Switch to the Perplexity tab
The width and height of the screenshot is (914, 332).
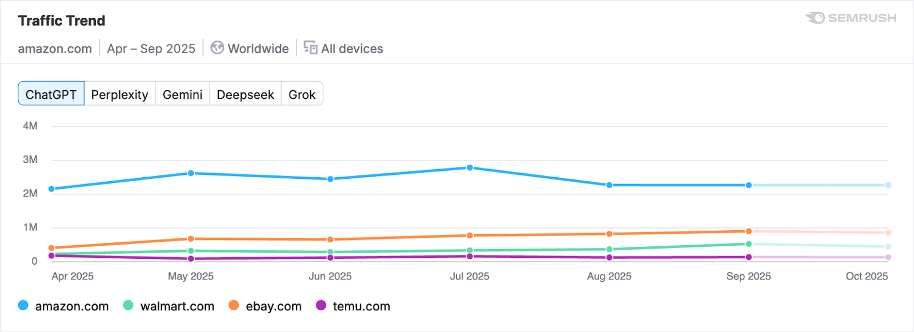(x=120, y=94)
